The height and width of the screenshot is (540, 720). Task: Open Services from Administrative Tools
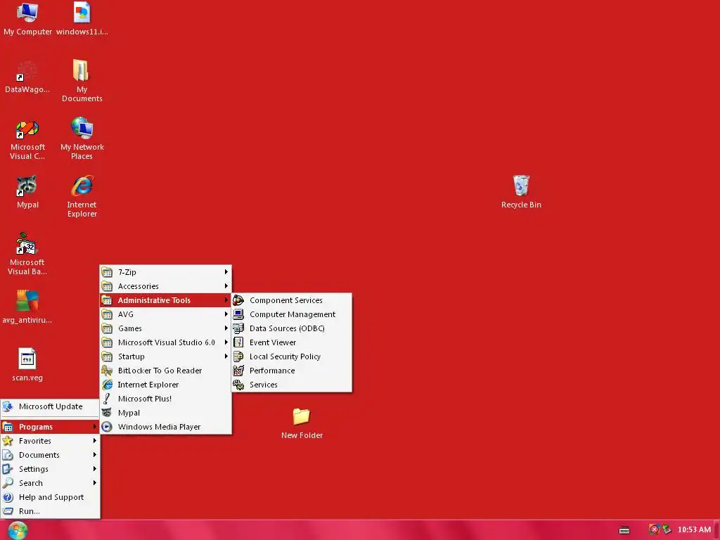(292, 385)
